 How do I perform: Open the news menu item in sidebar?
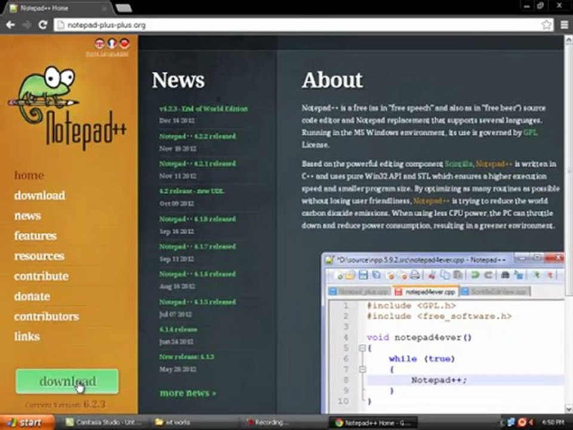pyautogui.click(x=27, y=216)
